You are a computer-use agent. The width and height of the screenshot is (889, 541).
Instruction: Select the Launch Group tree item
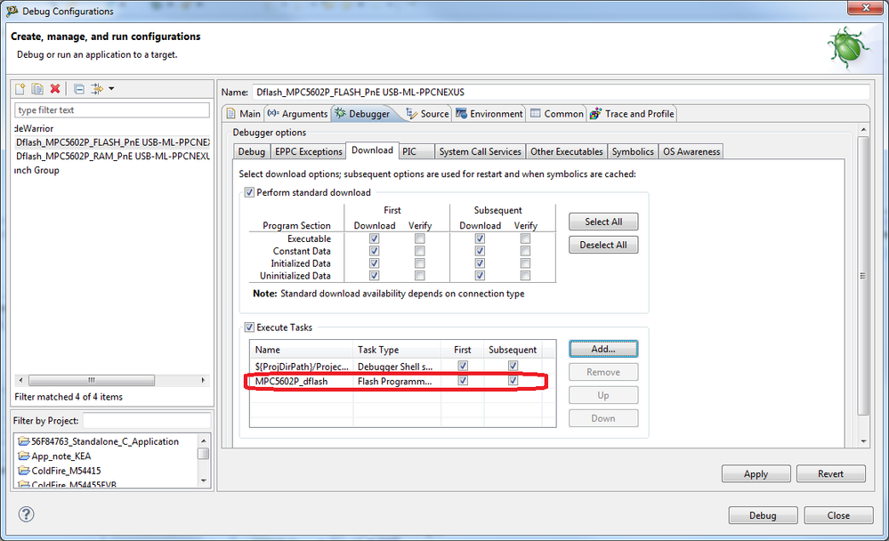36,170
